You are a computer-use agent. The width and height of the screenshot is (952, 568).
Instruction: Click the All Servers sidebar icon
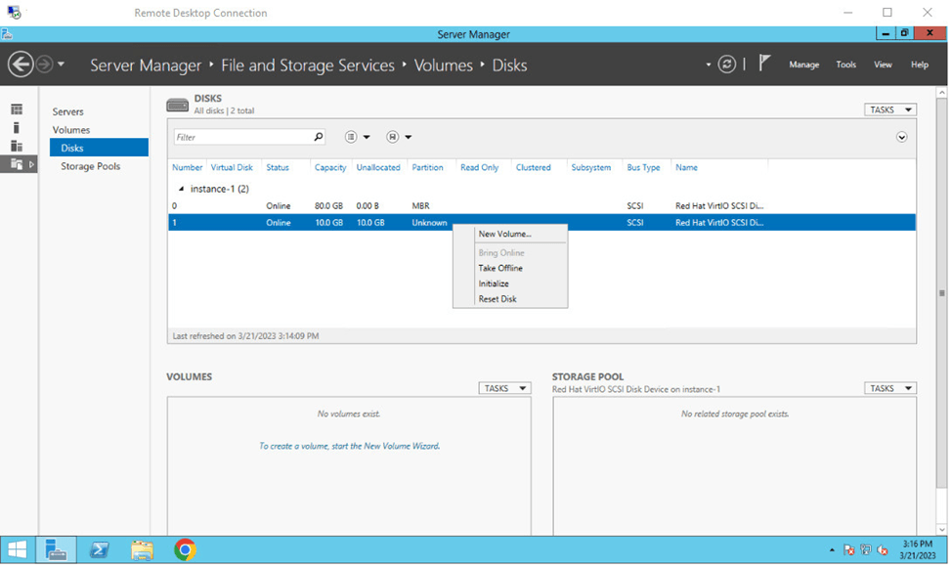[17, 146]
